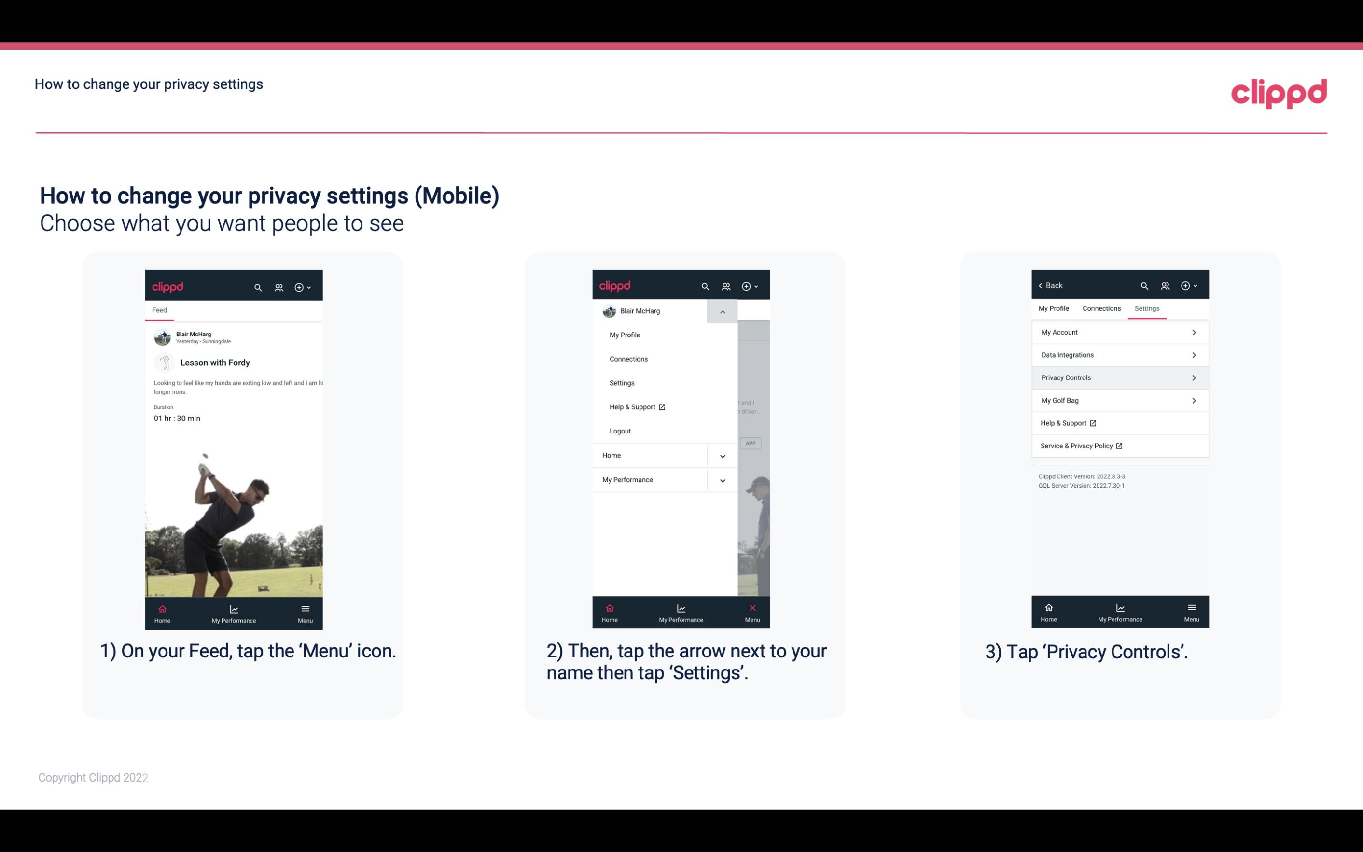Tap the Search icon in the app bar
This screenshot has height=852, width=1363.
[x=257, y=287]
